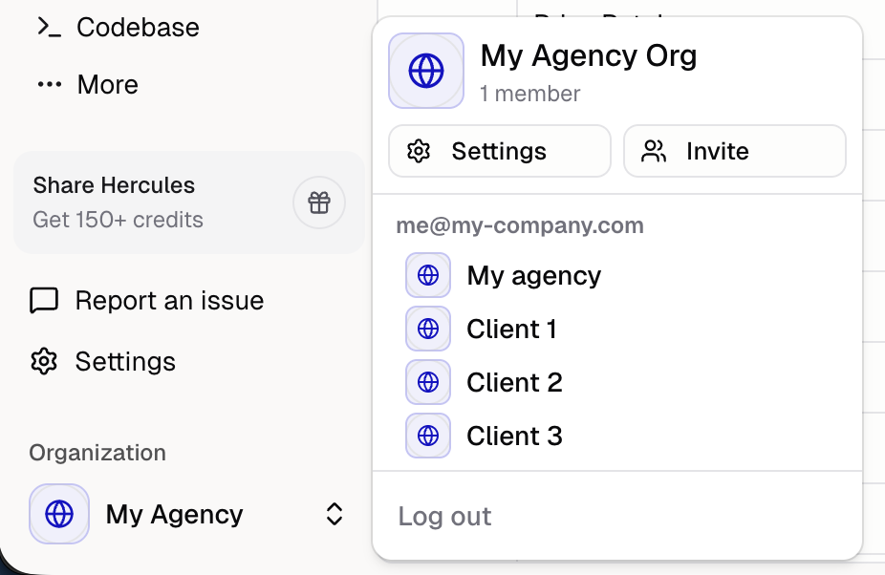Expand the My Agency organization switcher chevron

click(334, 514)
